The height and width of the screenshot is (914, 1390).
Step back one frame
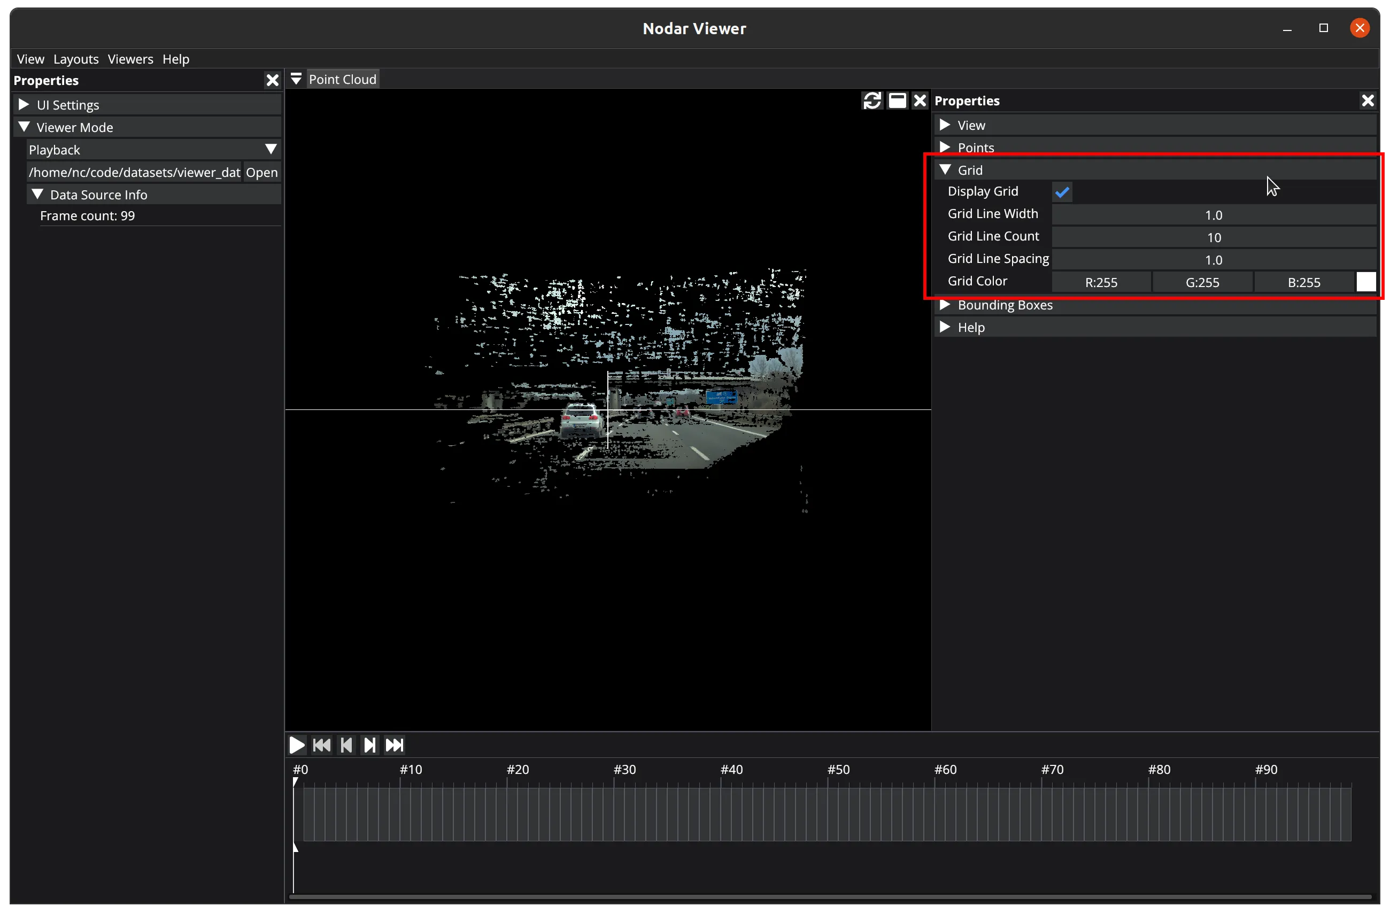click(346, 745)
